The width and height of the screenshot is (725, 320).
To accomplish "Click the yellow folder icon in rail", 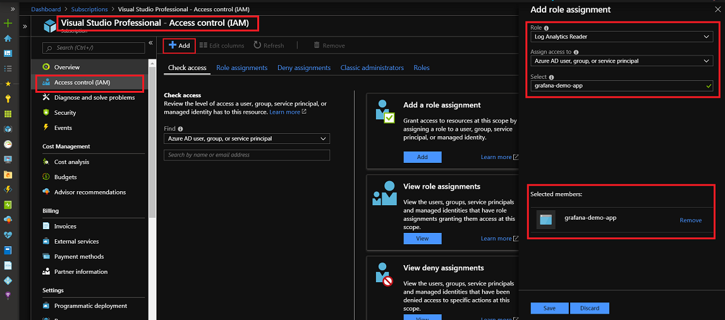I will 8,175.
